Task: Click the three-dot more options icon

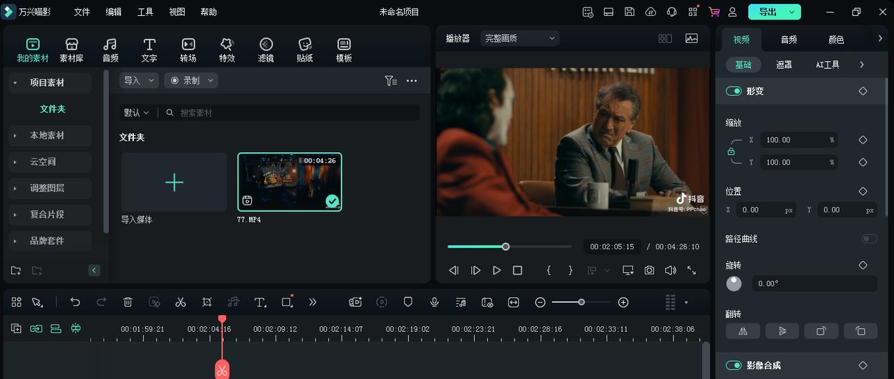Action: pyautogui.click(x=412, y=81)
